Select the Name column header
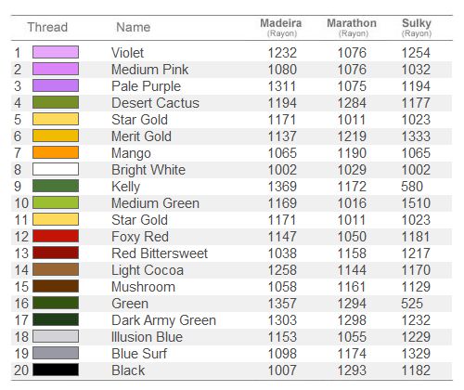Image resolution: width=464 pixels, height=390 pixels. 134,27
